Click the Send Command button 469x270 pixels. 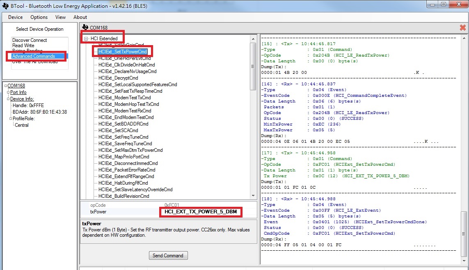click(168, 255)
